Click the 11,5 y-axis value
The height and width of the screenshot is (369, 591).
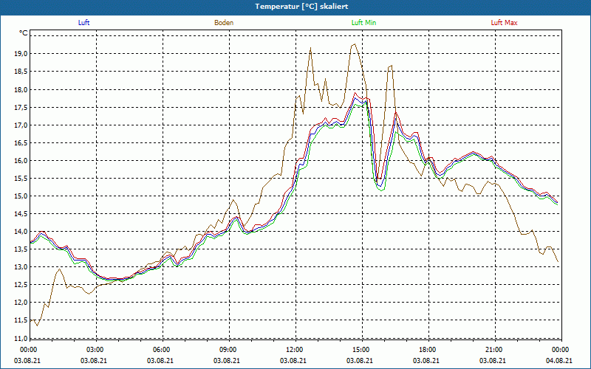pyautogui.click(x=21, y=320)
